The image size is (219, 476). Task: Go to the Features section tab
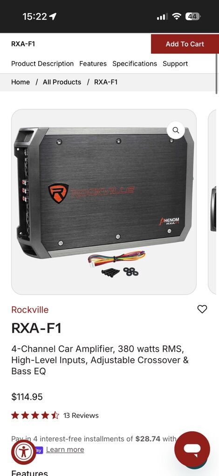(93, 64)
